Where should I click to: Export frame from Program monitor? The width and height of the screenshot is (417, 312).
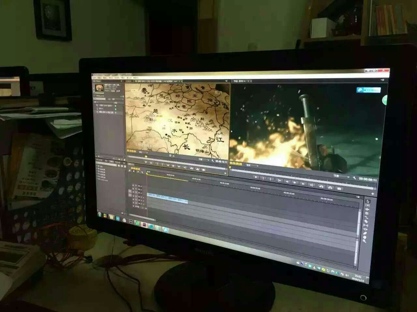[339, 188]
